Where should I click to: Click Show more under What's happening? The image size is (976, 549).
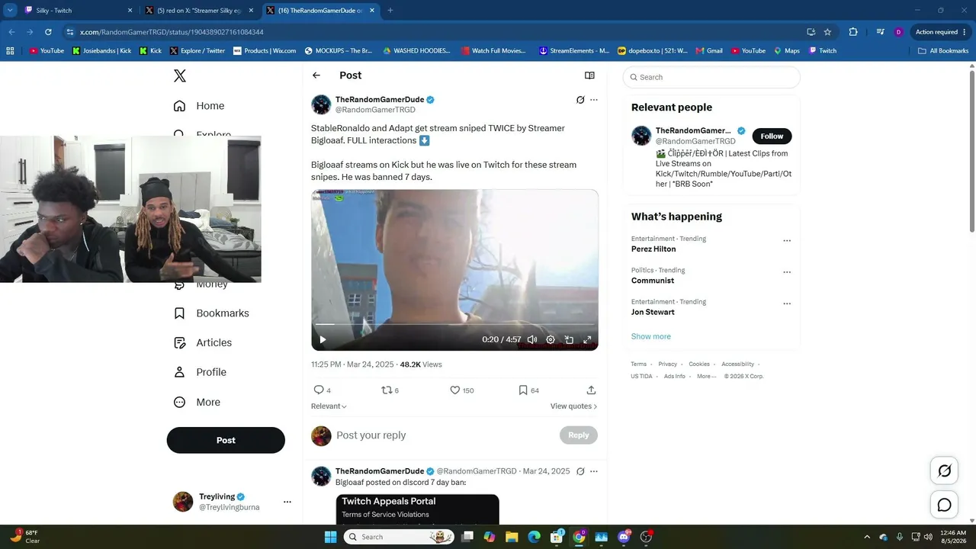[650, 336]
